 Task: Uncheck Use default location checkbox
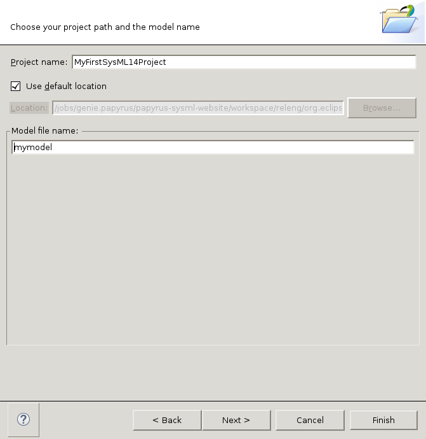[x=16, y=87]
